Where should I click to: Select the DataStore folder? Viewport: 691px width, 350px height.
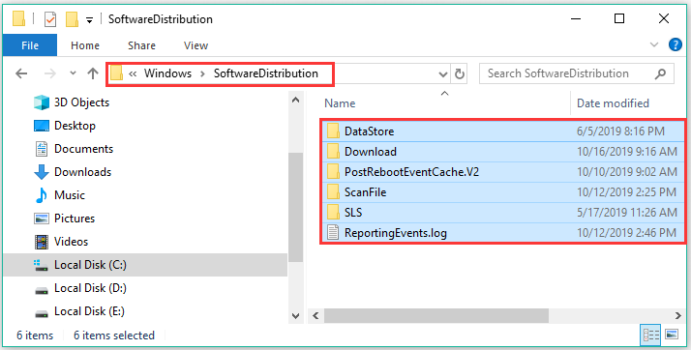pyautogui.click(x=503, y=131)
